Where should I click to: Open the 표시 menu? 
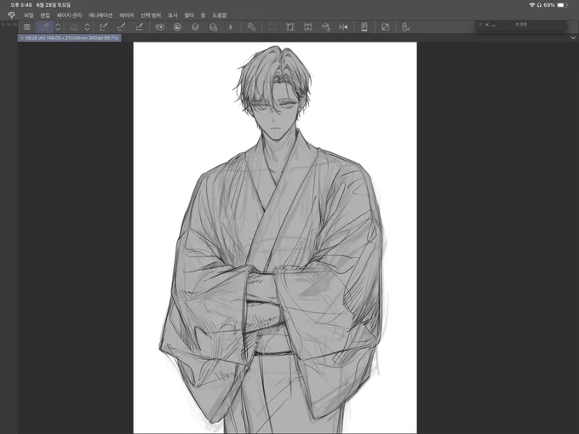point(173,15)
